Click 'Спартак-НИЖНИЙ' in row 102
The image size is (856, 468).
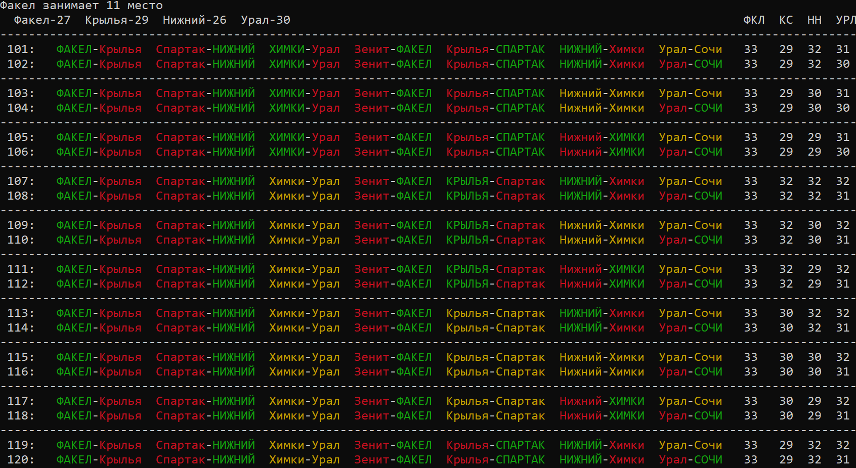pos(205,64)
